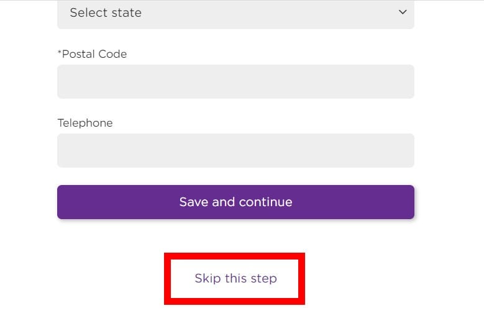Screen dimensions: 484x316
Task: Open the Select state dropdown
Action: [x=235, y=13]
